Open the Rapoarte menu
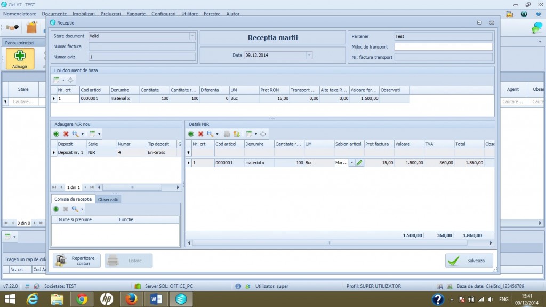This screenshot has height=307, width=546. click(x=136, y=14)
